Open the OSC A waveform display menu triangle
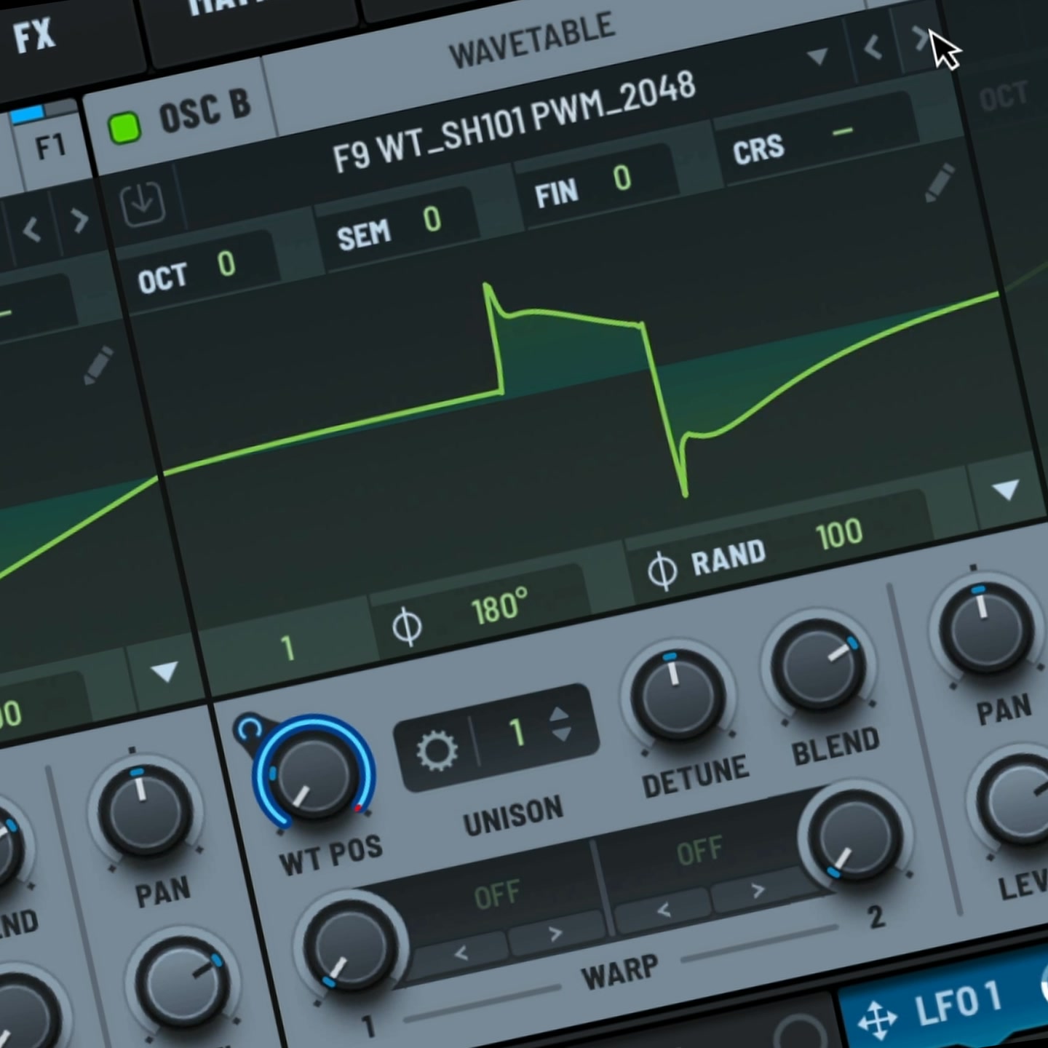 pyautogui.click(x=164, y=671)
